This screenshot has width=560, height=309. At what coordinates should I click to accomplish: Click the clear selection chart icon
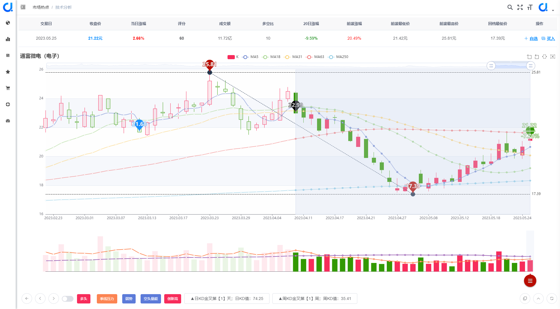coord(553,57)
